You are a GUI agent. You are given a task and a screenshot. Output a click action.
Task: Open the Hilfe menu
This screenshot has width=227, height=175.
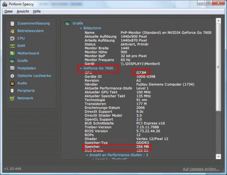coord(37,11)
